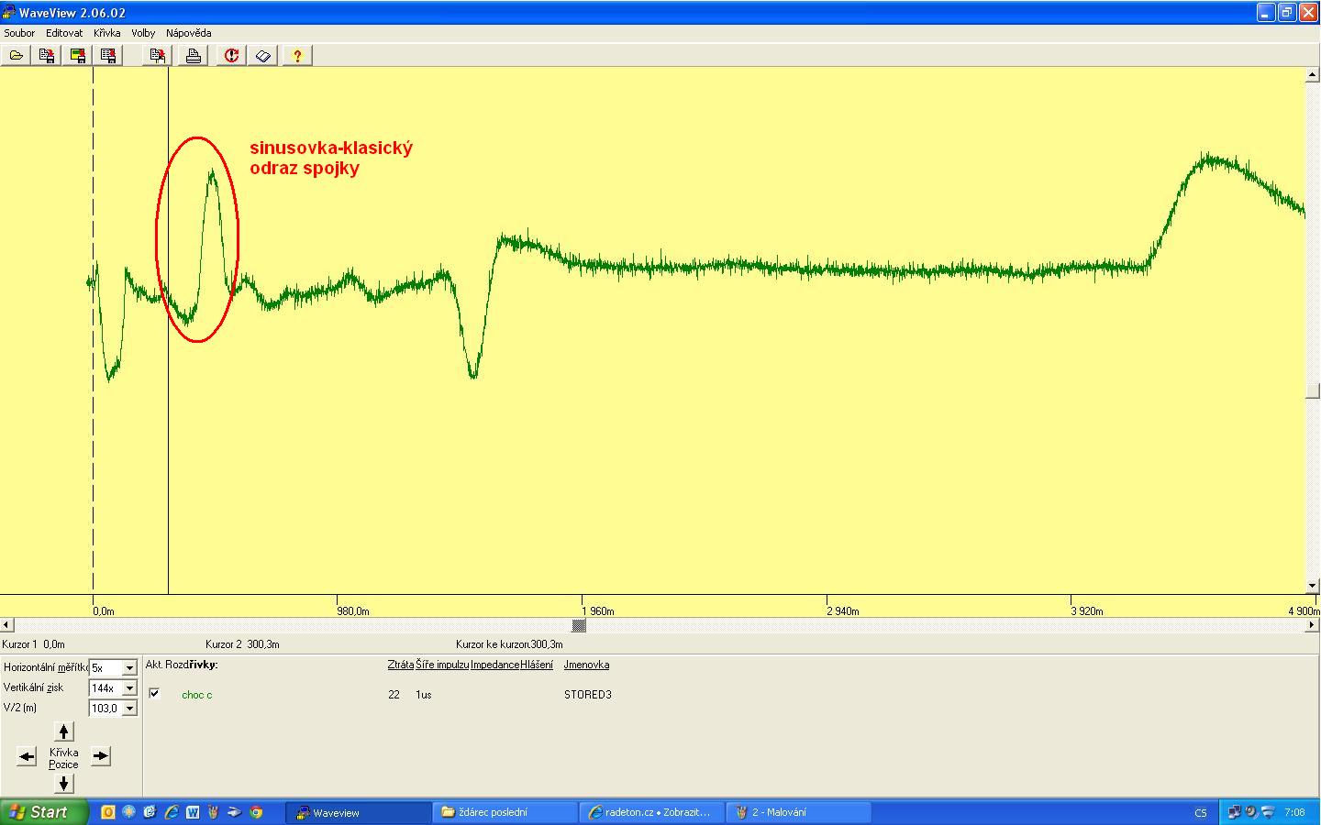Expand the Horizontální měřítko 5x dropdown
This screenshot has width=1321, height=825.
click(129, 667)
